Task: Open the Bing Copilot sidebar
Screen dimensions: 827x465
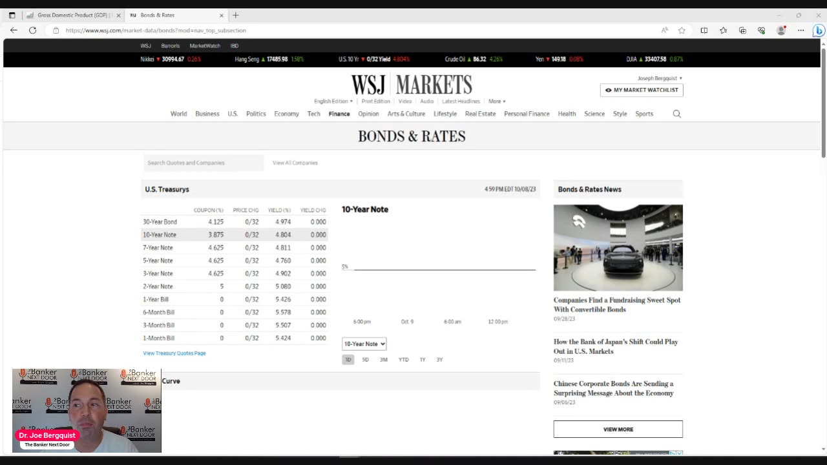Action: pos(819,30)
